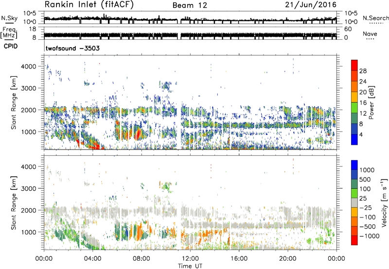Click velocity colorbar value 500
The height and width of the screenshot is (269, 389).
[x=365, y=179]
